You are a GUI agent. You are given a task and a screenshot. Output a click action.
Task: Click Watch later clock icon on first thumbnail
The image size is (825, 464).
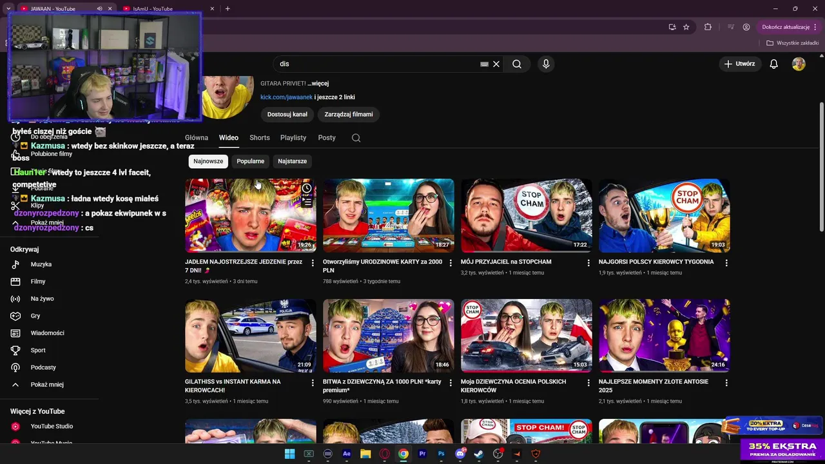[307, 188]
